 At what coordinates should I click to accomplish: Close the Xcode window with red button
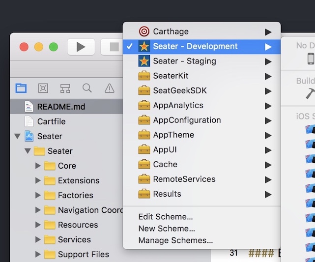click(x=24, y=47)
